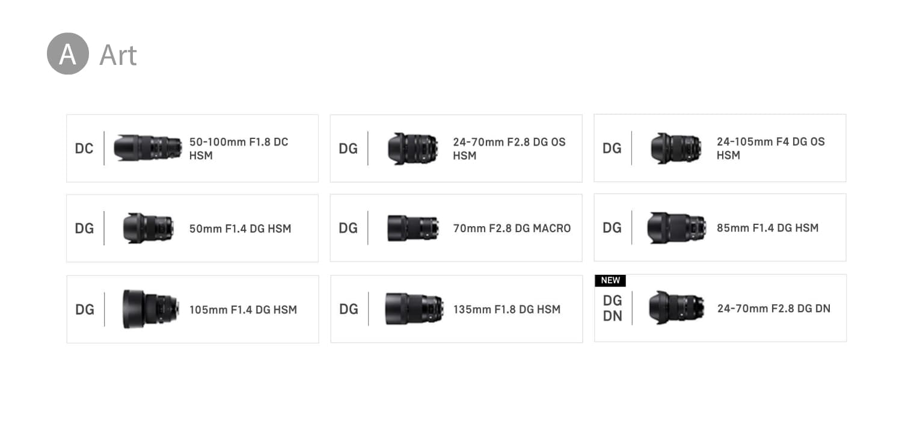
Task: Select the 85mm F1.4 DG HSM label
Action: [768, 227]
